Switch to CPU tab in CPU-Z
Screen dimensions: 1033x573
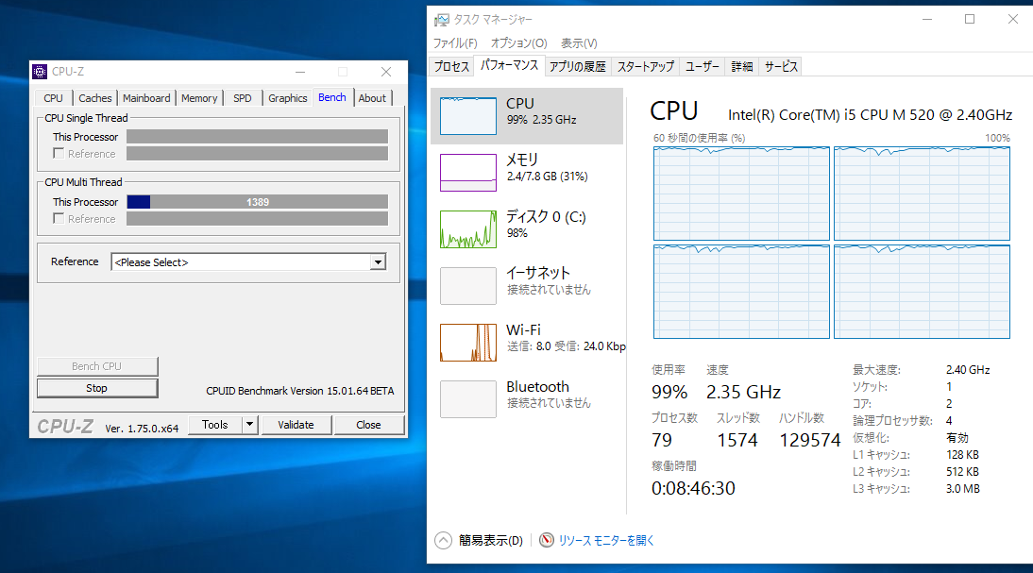[54, 98]
